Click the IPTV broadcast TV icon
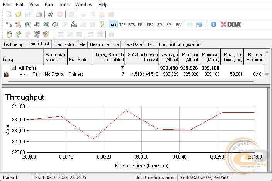The image size is (272, 181). coord(55,24)
